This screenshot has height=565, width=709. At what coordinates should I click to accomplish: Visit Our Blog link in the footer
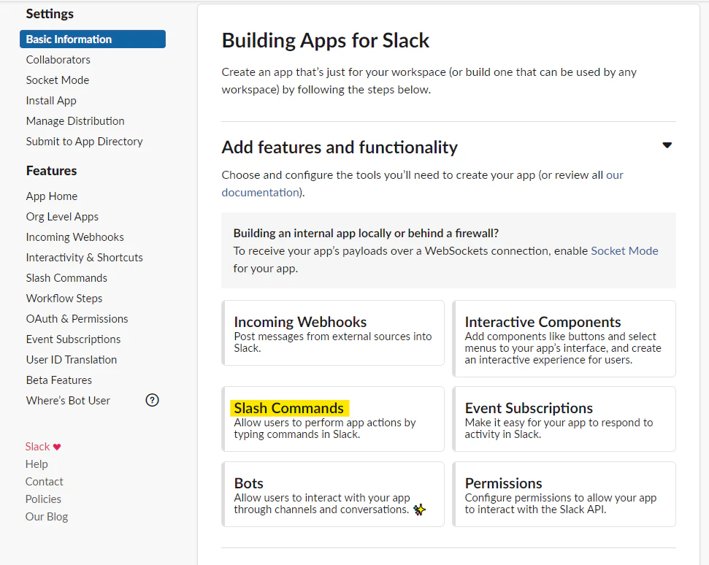[x=47, y=517]
